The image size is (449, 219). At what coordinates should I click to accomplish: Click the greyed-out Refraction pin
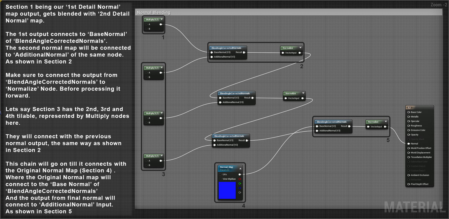click(x=409, y=180)
